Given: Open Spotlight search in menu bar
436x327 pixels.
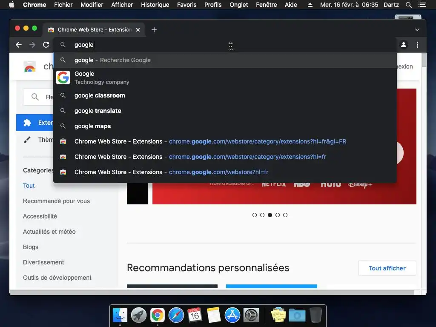Looking at the screenshot, I should coord(408,5).
